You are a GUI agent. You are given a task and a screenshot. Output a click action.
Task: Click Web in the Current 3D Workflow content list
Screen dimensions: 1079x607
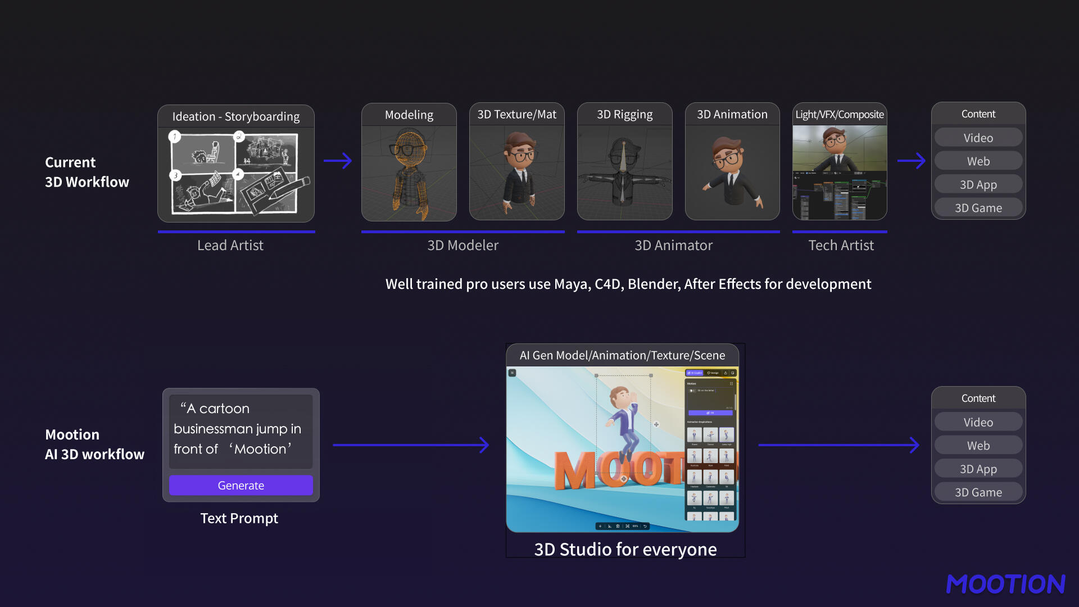tap(978, 161)
